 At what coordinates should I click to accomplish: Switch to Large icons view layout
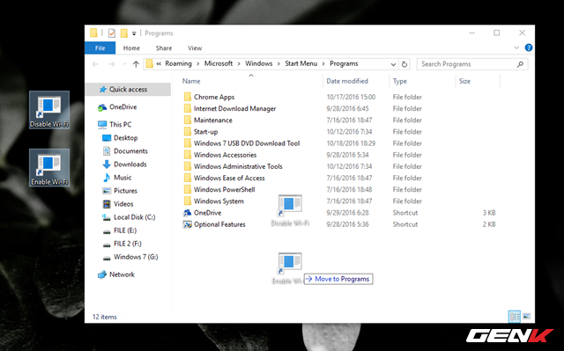coord(526,317)
